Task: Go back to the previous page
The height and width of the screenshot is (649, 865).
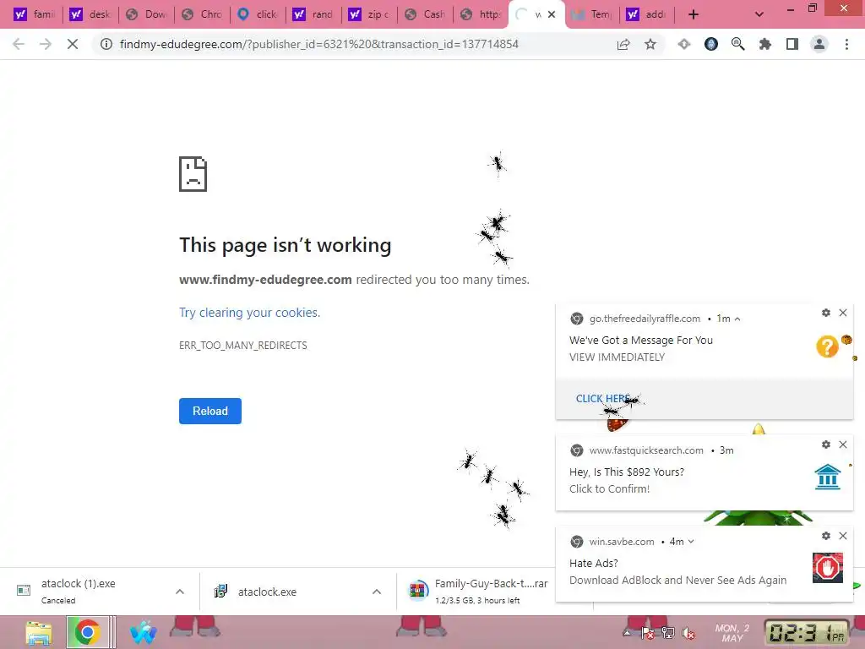Action: click(19, 44)
